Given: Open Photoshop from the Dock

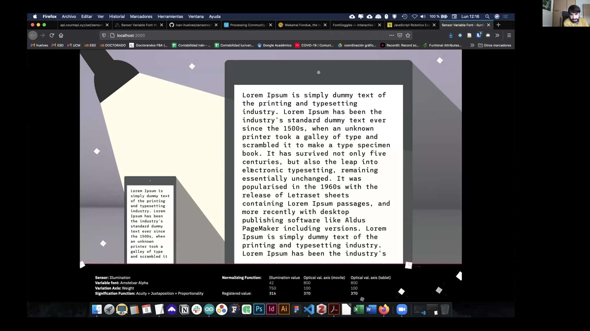Looking at the screenshot, I should coord(259,309).
